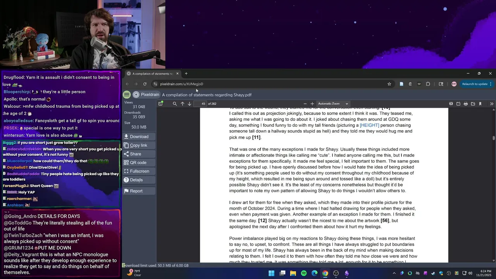Open File Explorer from the taskbar
The height and width of the screenshot is (279, 496).
(x=293, y=273)
